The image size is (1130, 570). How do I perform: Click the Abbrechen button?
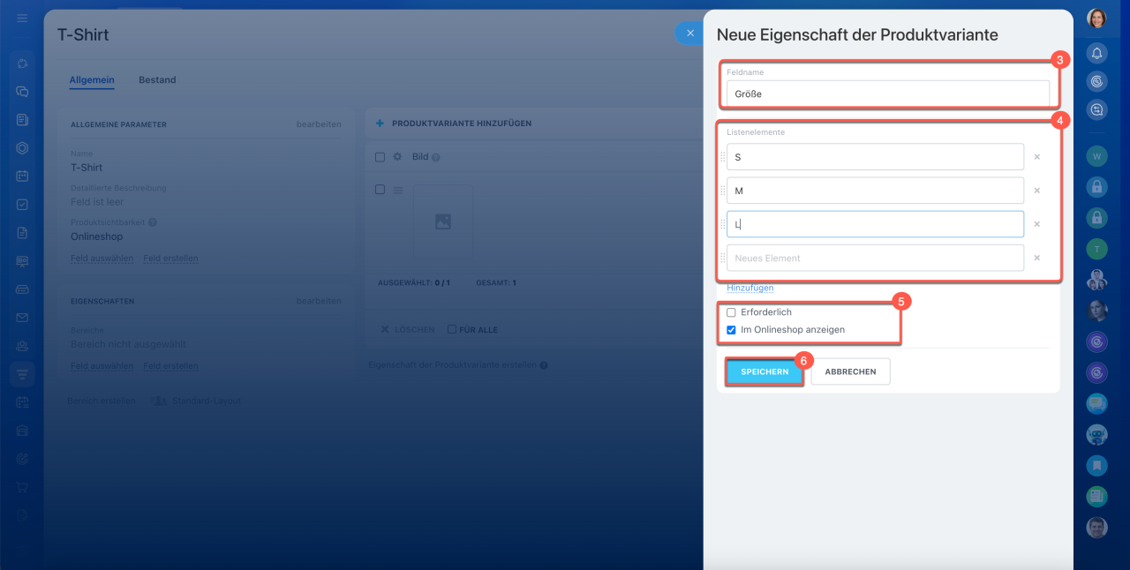tap(850, 371)
